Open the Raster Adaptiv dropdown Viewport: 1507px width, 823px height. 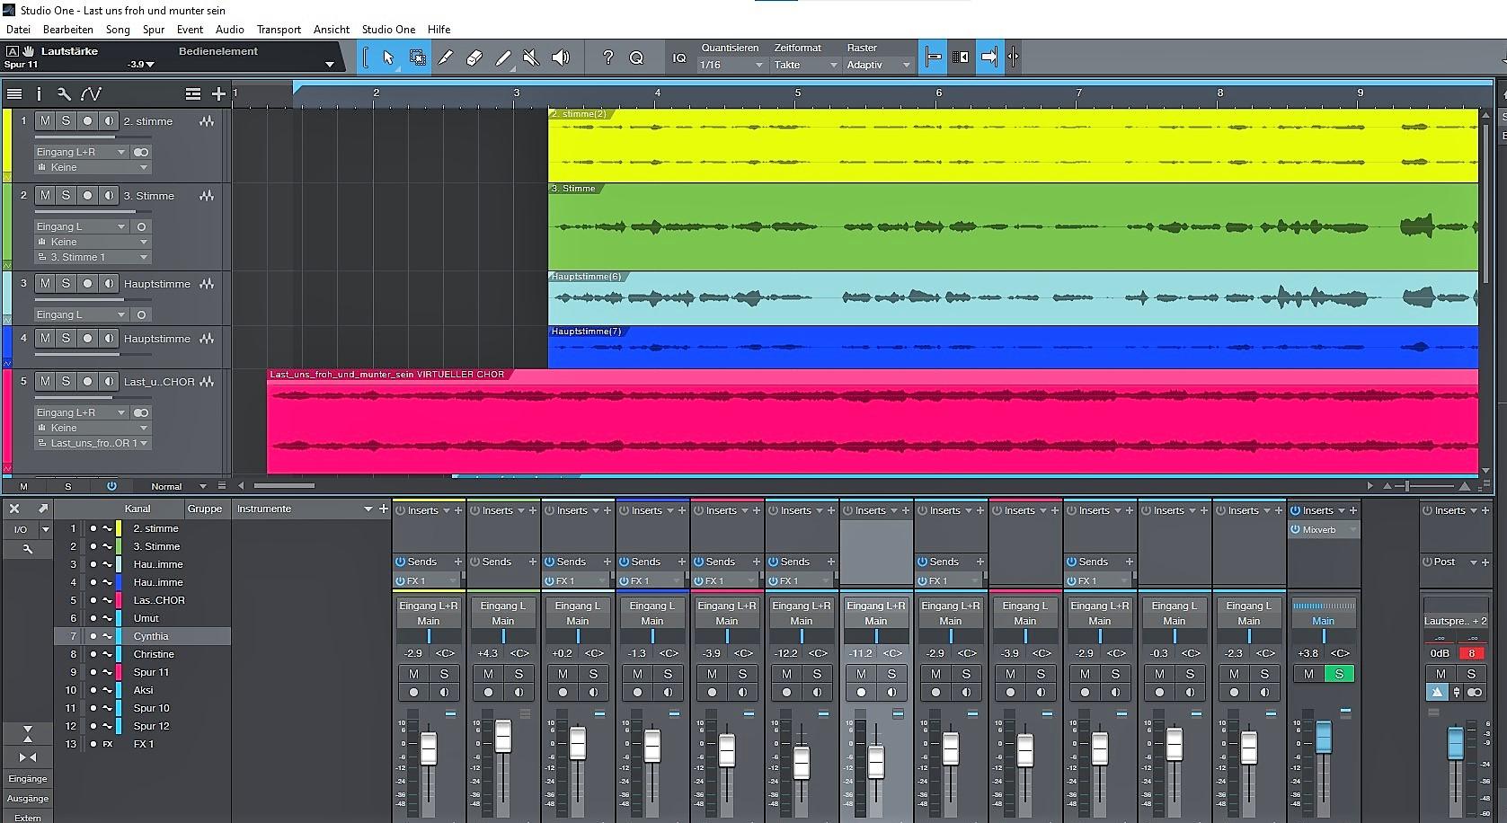[878, 65]
